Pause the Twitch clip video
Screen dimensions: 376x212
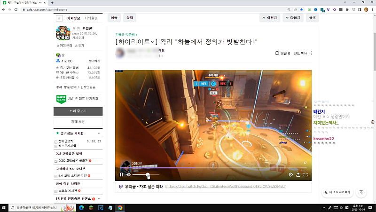(x=121, y=174)
